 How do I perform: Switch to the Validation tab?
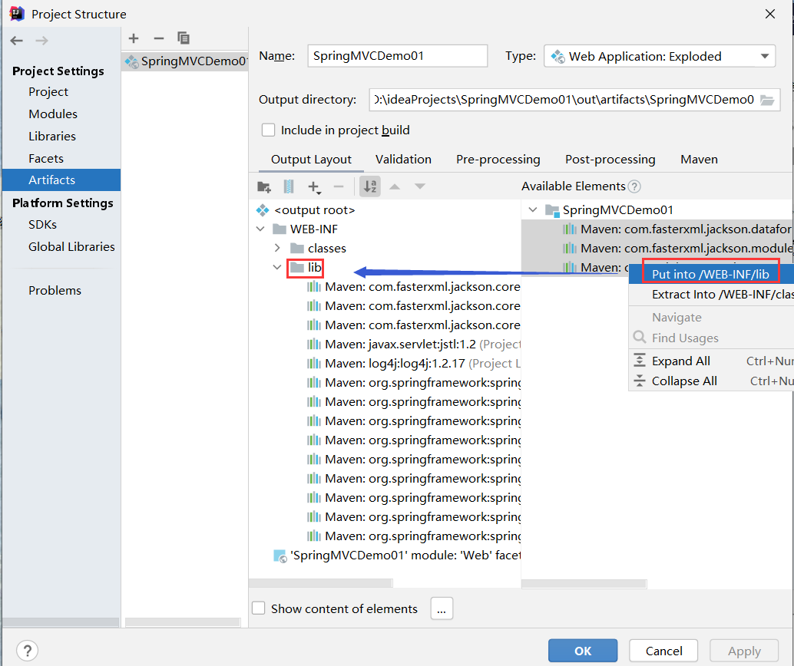(x=404, y=160)
